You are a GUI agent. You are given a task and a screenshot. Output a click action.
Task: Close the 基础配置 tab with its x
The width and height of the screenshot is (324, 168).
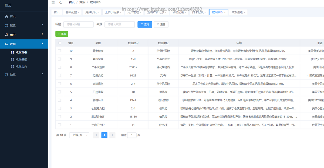click(x=79, y=12)
